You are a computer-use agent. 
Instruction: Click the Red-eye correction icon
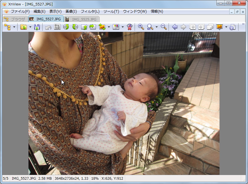[129, 27]
